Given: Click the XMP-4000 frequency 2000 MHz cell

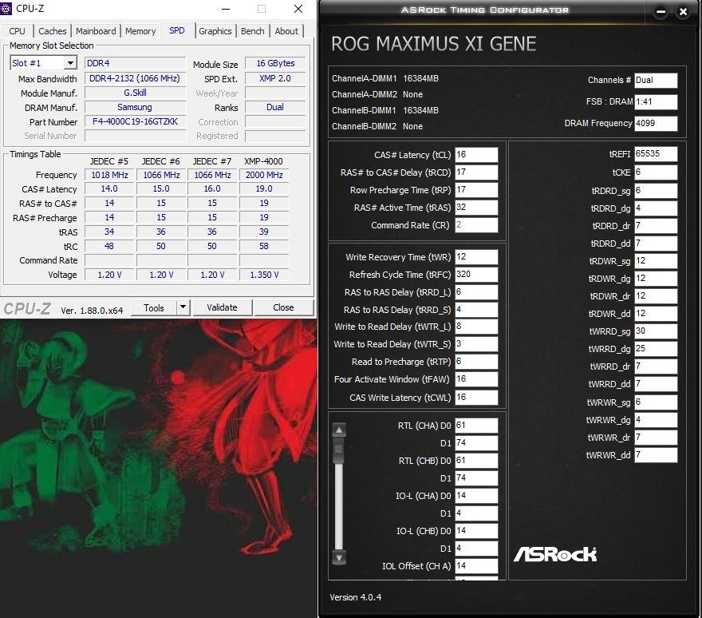Looking at the screenshot, I should [264, 175].
